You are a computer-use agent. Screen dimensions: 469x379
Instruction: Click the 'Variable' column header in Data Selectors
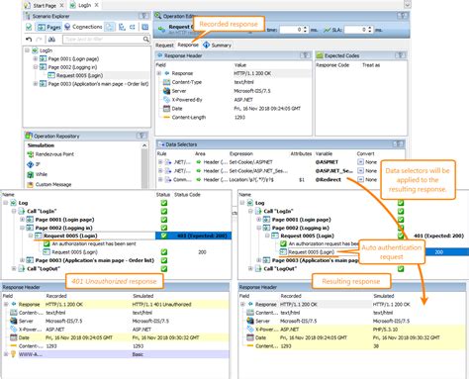[x=324, y=153]
